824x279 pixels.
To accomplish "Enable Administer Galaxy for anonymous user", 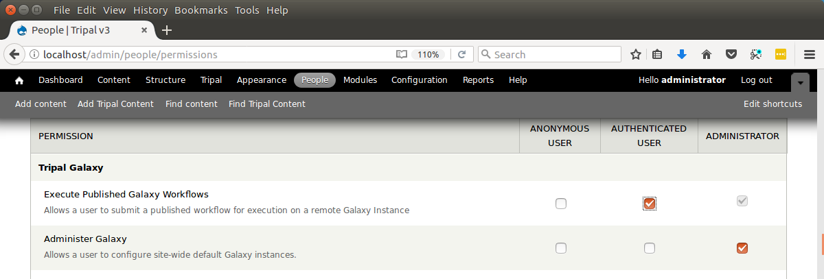I will pos(561,247).
